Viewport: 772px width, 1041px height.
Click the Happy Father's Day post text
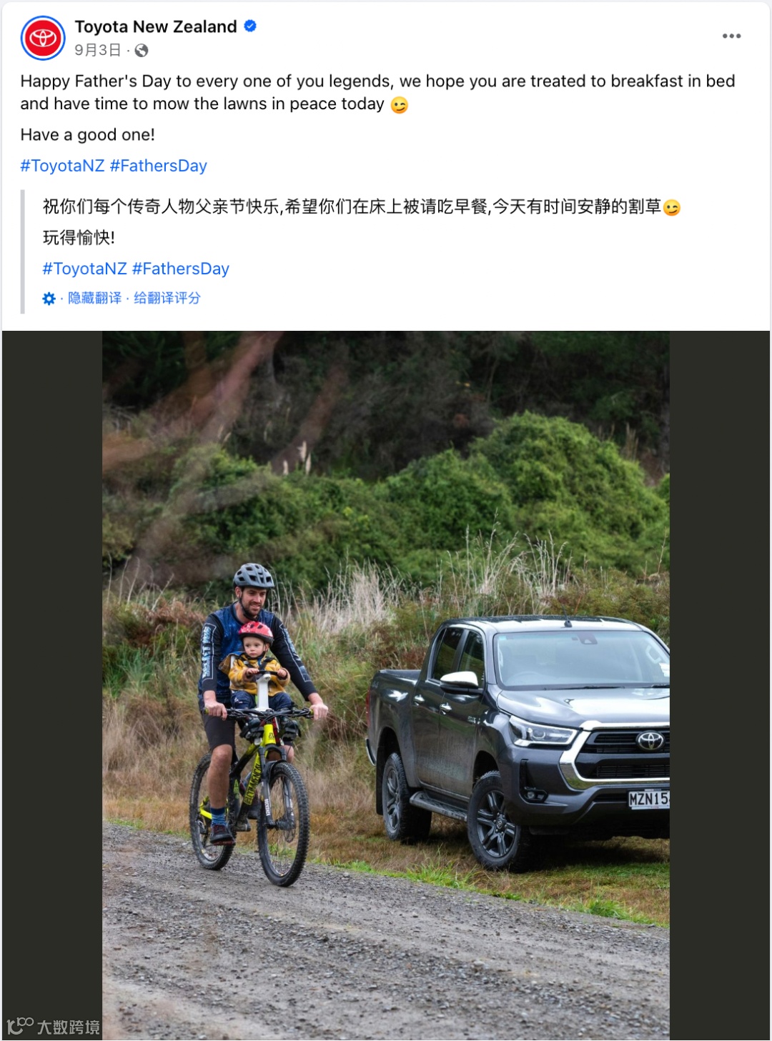click(x=377, y=92)
